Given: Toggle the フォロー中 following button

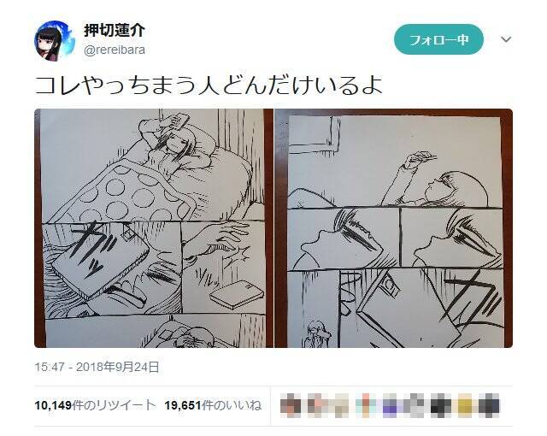Looking at the screenshot, I should click(x=438, y=39).
